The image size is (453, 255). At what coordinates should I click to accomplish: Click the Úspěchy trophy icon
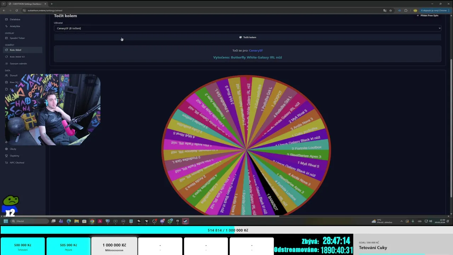[x=6, y=156]
